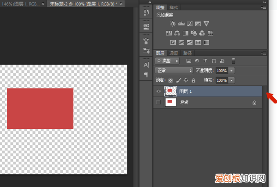
Task: Expand the opacity 不透明度 dropdown arrow
Action: pyautogui.click(x=231, y=71)
